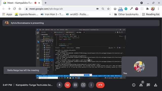Open camera permission icon in address bar

pyautogui.click(x=97, y=9)
